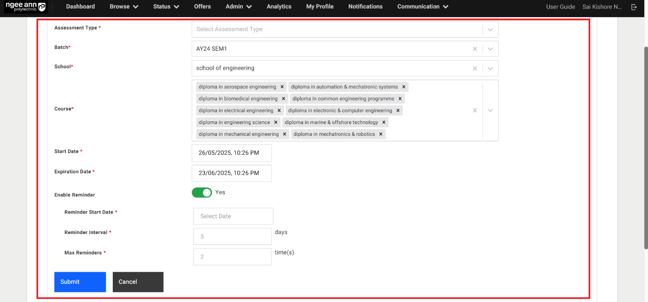This screenshot has width=648, height=302.
Task: Expand the Course dropdown arrow
Action: (x=490, y=110)
